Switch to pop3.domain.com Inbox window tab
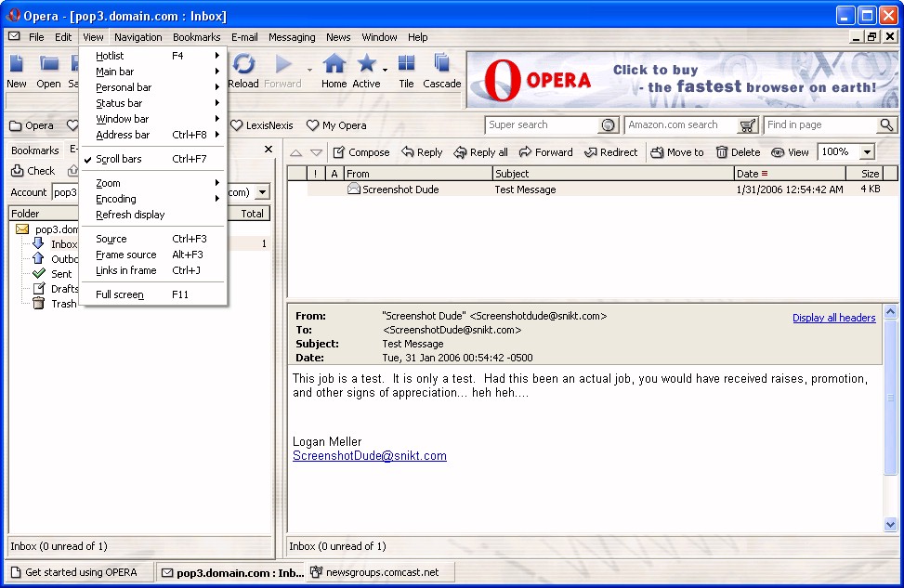 (231, 572)
